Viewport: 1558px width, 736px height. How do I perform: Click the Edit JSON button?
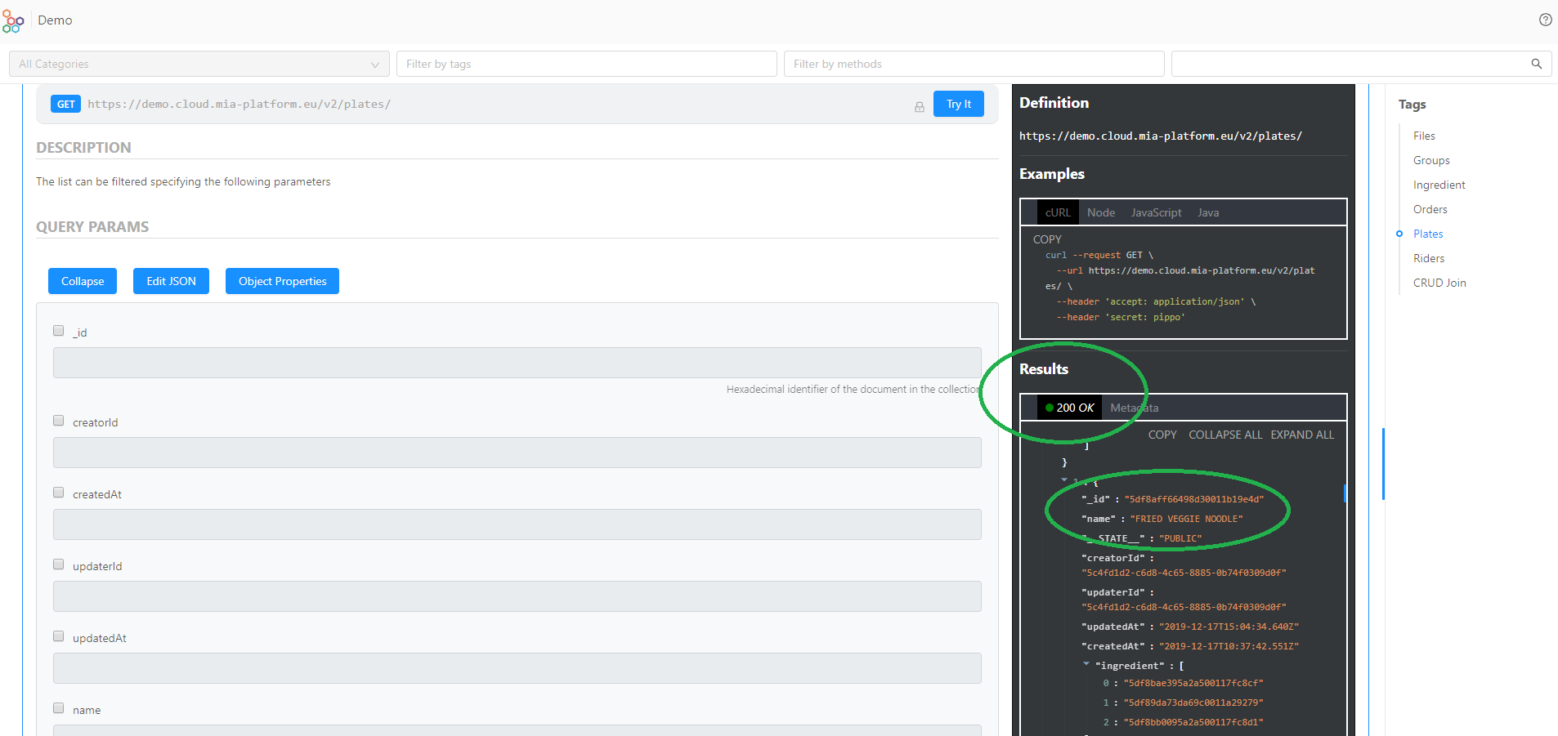[x=171, y=281]
